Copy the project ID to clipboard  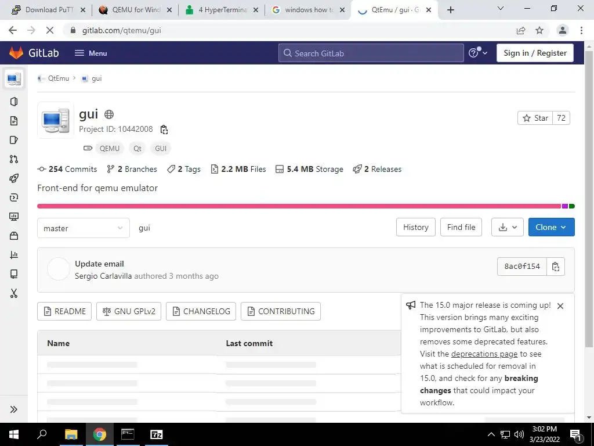click(x=164, y=130)
